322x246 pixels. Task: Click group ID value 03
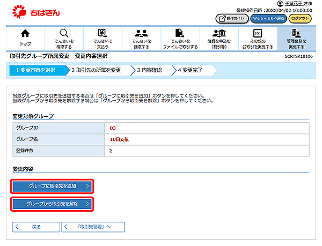point(113,128)
